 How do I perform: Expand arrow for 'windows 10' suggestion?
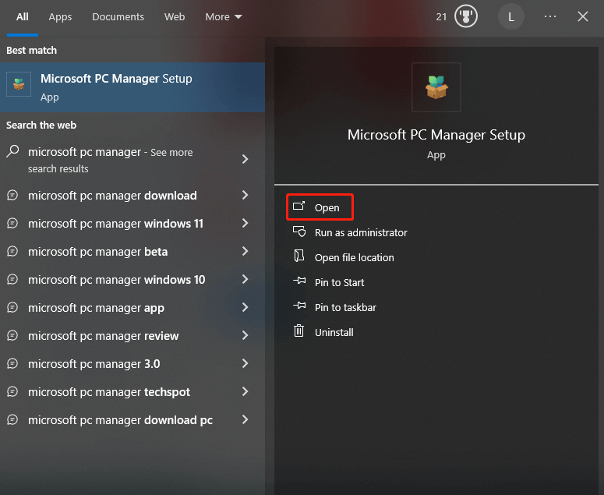[245, 279]
